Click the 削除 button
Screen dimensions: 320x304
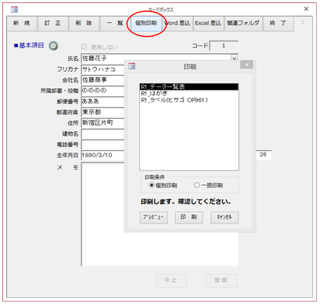[84, 23]
